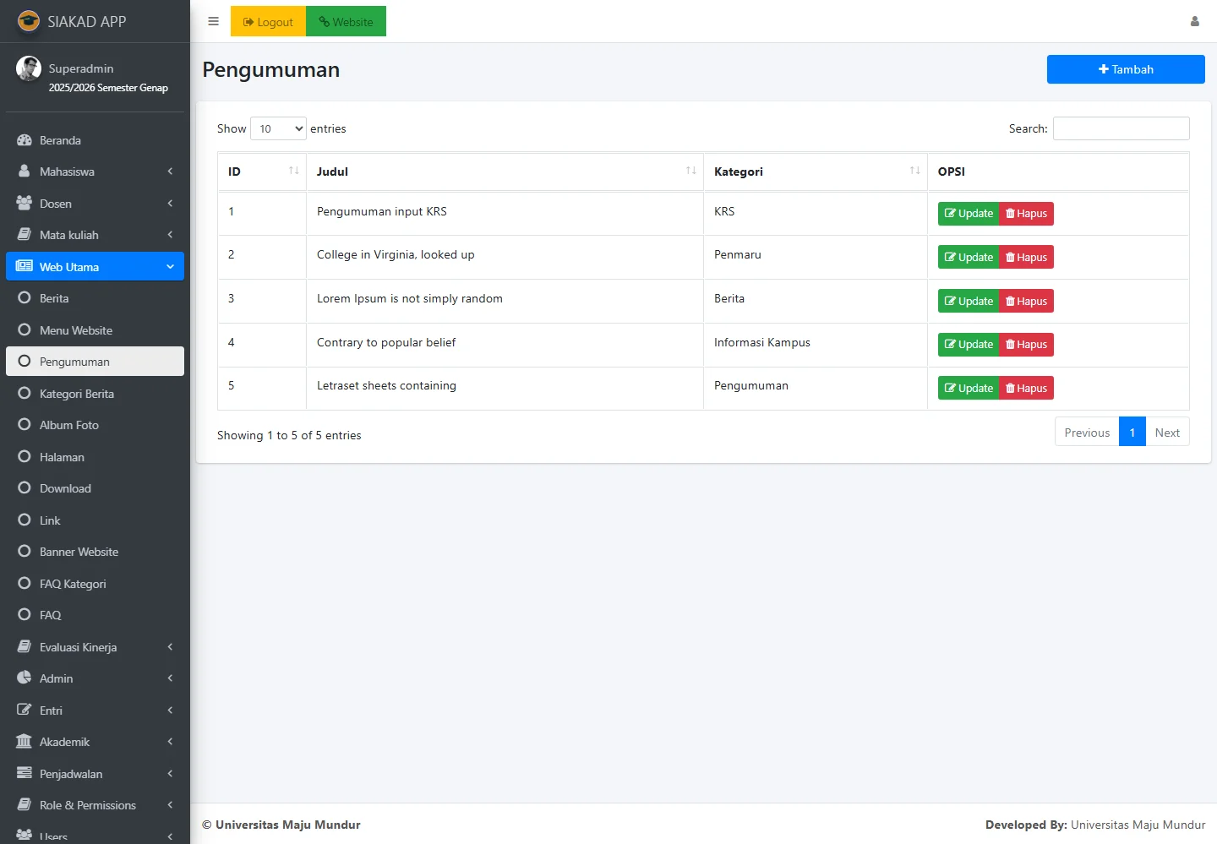This screenshot has height=844, width=1217.
Task: Click the Beranda dashboard icon in sidebar
Action: 25,140
